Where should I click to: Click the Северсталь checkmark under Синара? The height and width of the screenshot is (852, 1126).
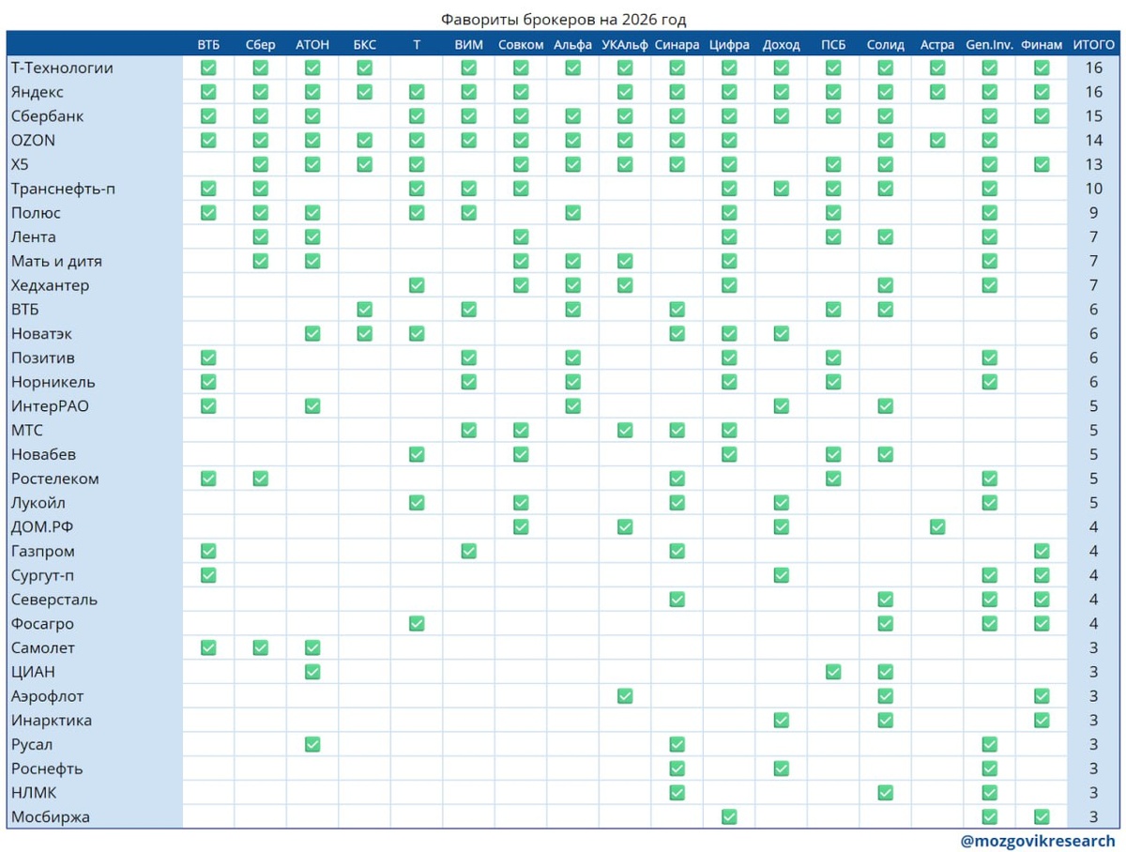pyautogui.click(x=677, y=600)
